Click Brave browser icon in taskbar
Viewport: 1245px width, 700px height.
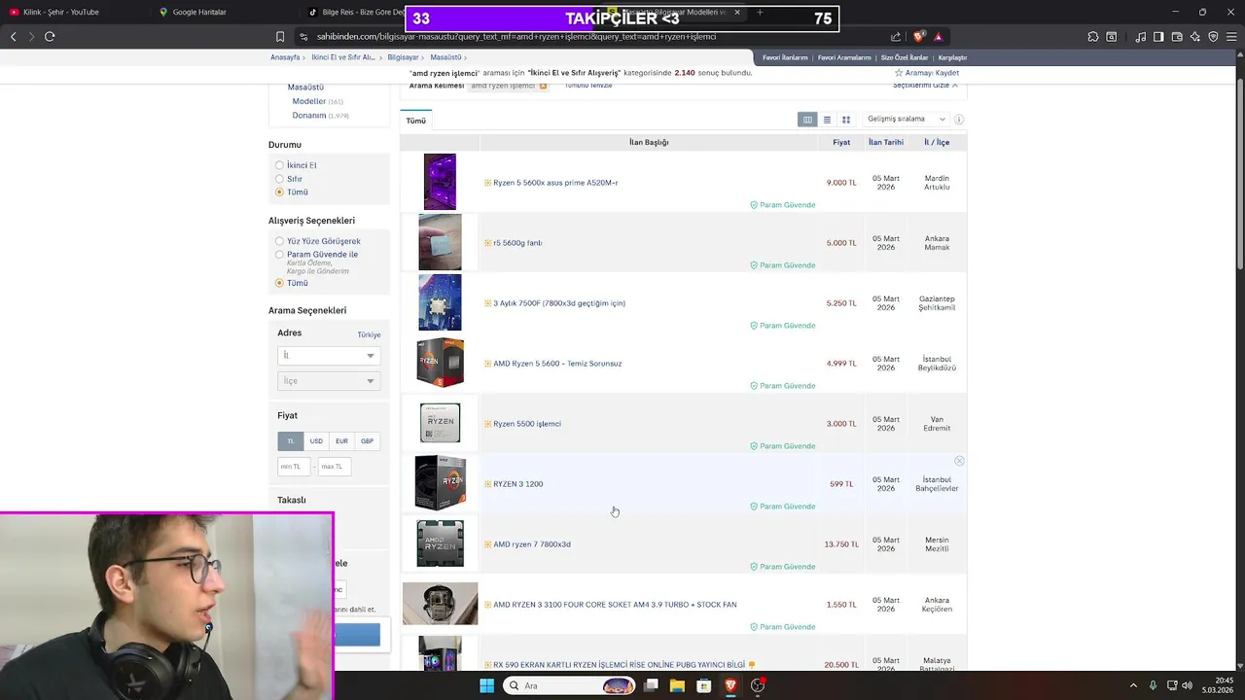[730, 685]
